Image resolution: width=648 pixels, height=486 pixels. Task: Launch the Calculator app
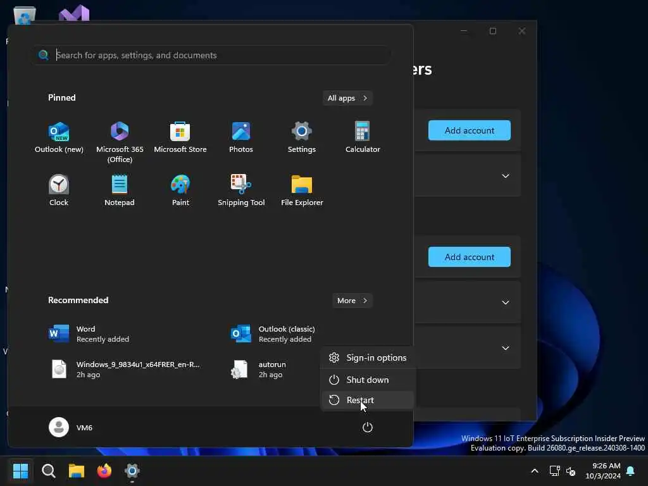pos(363,138)
